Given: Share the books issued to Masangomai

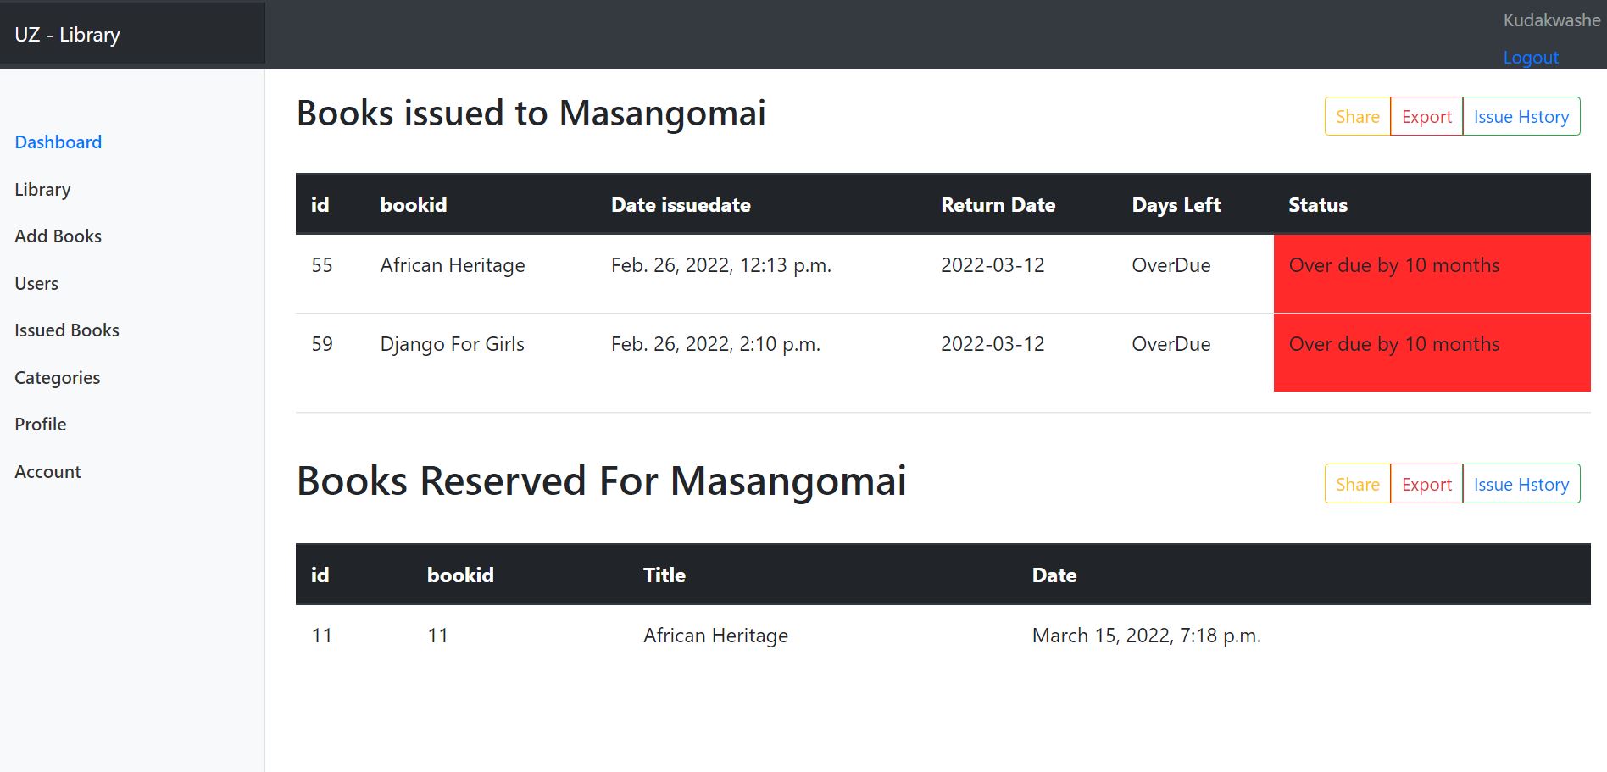Looking at the screenshot, I should pyautogui.click(x=1356, y=116).
